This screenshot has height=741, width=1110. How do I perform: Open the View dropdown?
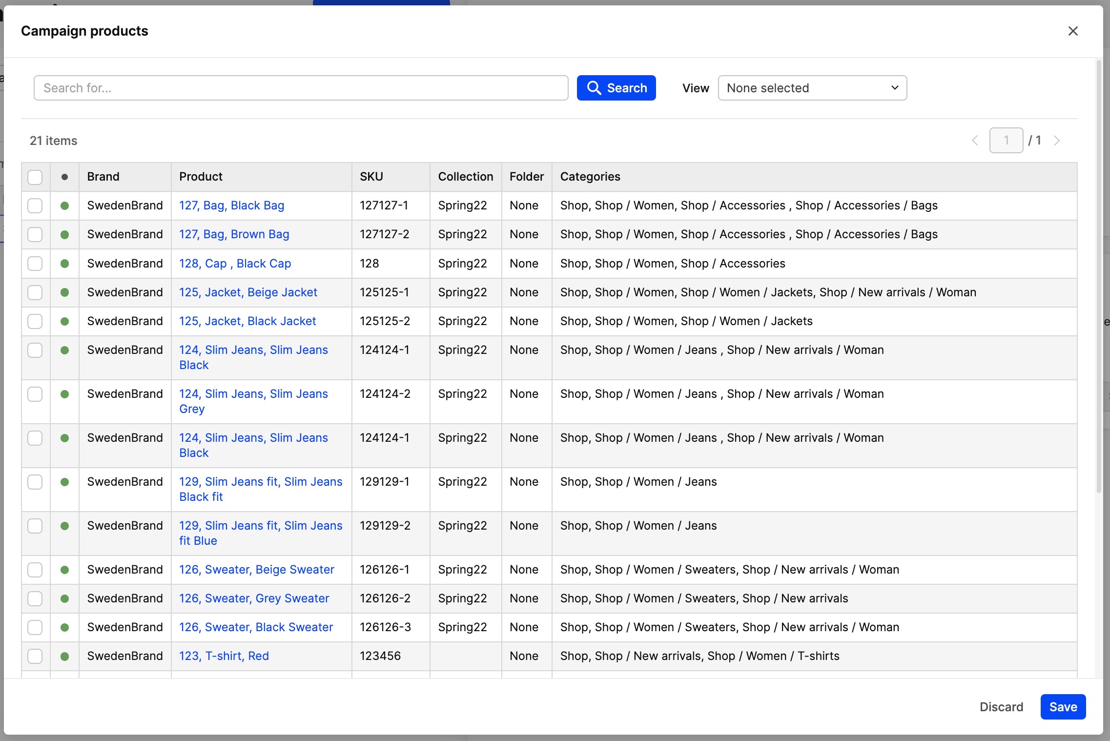[x=812, y=88]
